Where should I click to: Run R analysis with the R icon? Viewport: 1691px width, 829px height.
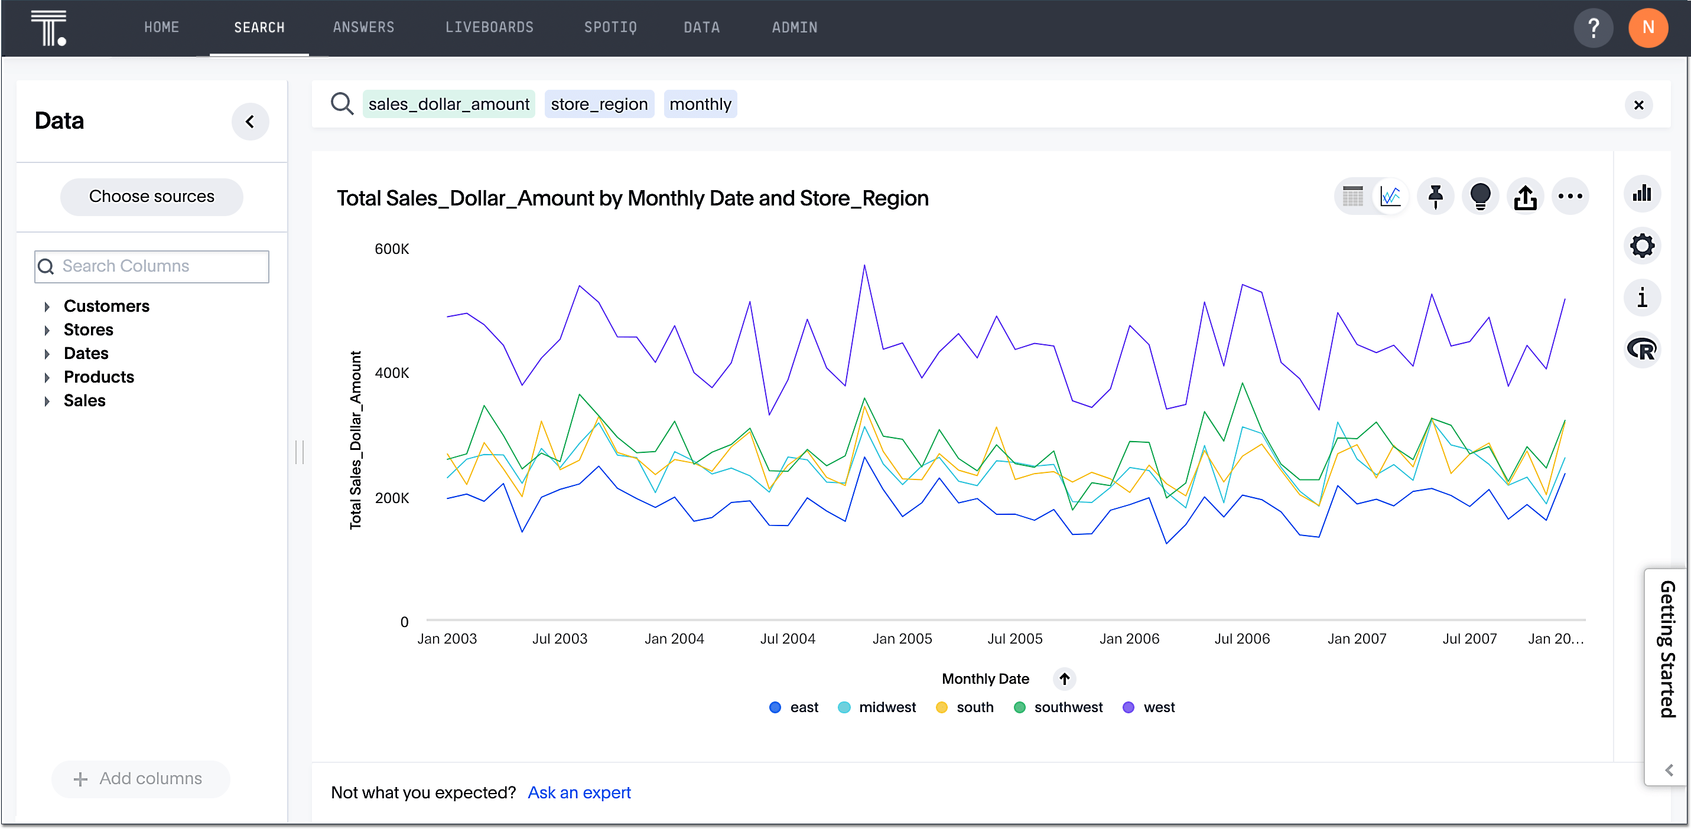tap(1643, 350)
